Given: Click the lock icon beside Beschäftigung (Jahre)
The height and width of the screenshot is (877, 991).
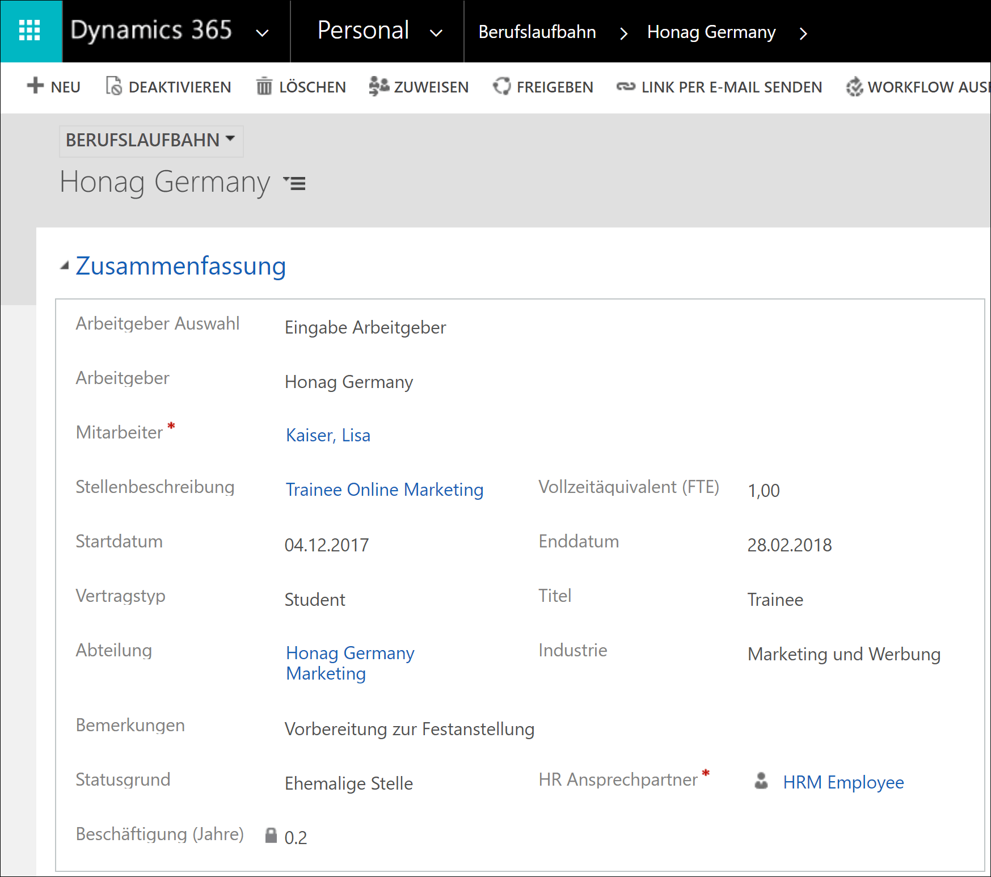Looking at the screenshot, I should coord(271,835).
